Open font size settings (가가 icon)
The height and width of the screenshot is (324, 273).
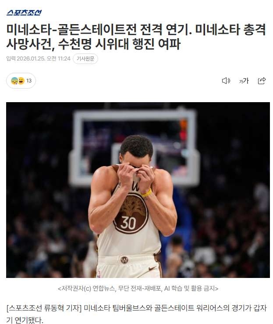(244, 81)
